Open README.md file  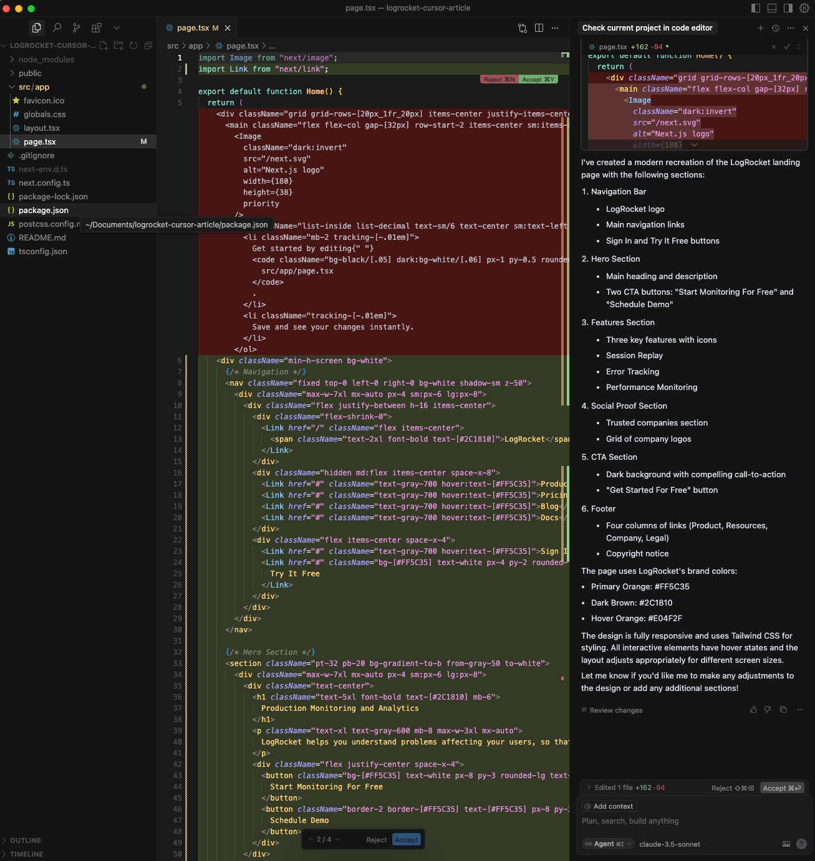[42, 237]
